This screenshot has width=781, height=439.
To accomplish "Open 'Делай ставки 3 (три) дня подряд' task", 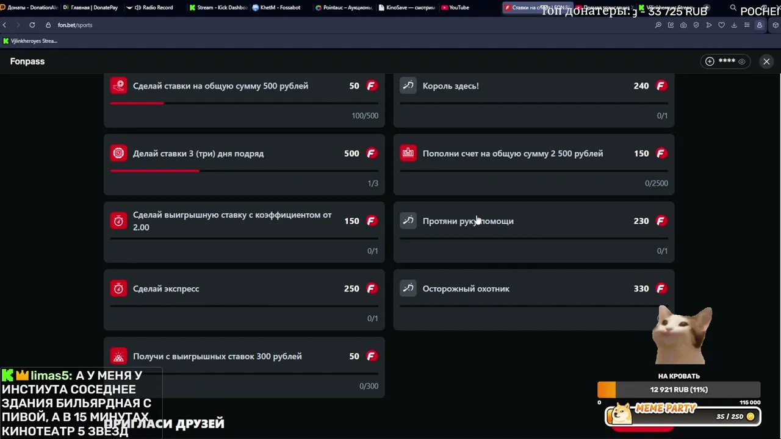I will [244, 165].
